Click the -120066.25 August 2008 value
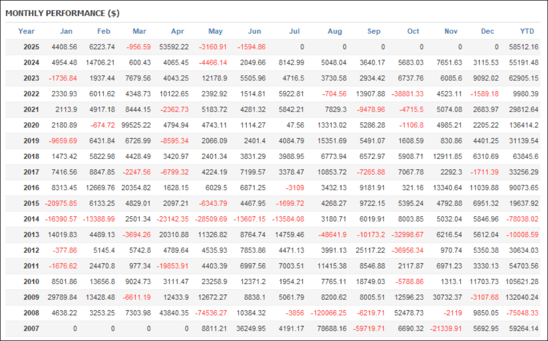 pos(328,313)
